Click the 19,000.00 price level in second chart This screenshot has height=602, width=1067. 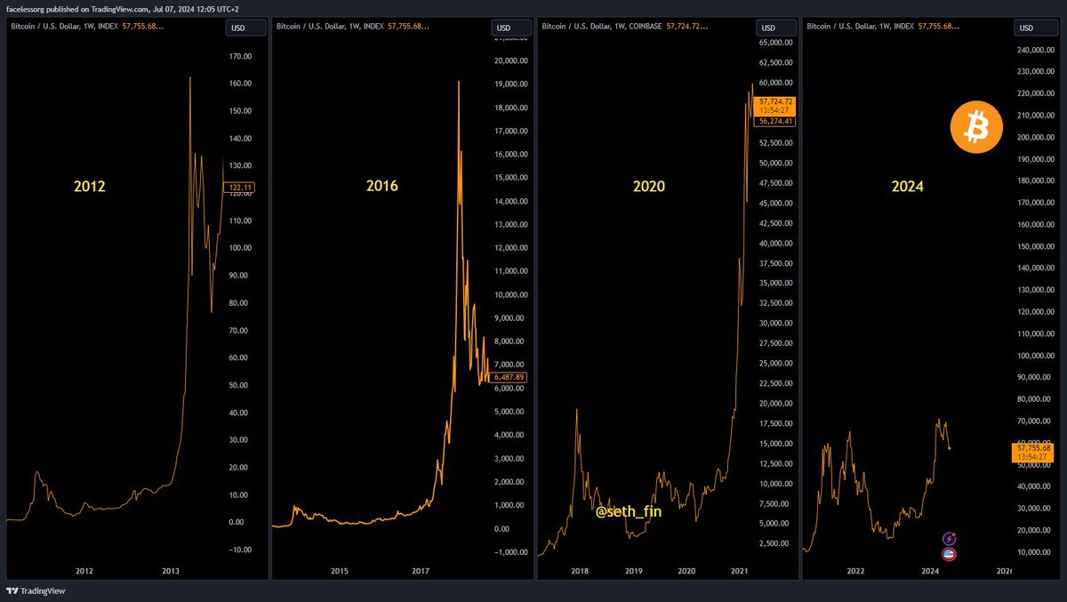[x=511, y=84]
